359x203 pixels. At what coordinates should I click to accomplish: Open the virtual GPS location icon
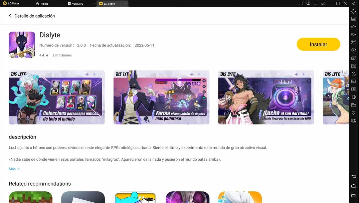pos(354,113)
